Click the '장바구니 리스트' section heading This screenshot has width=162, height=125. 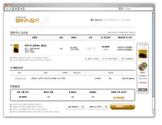tap(19, 33)
